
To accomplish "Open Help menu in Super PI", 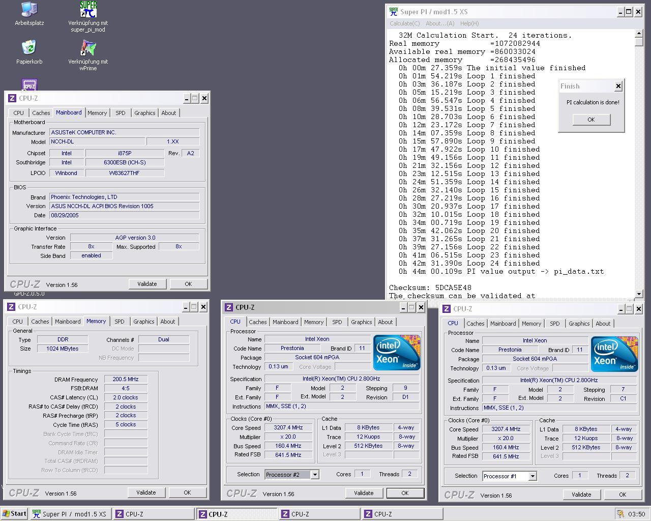I will [469, 23].
